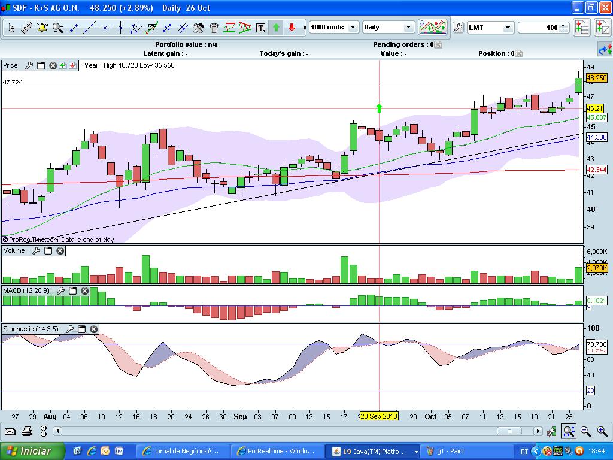The height and width of the screenshot is (460, 613).
Task: Select the ruler measurement tool
Action: [x=26, y=28]
